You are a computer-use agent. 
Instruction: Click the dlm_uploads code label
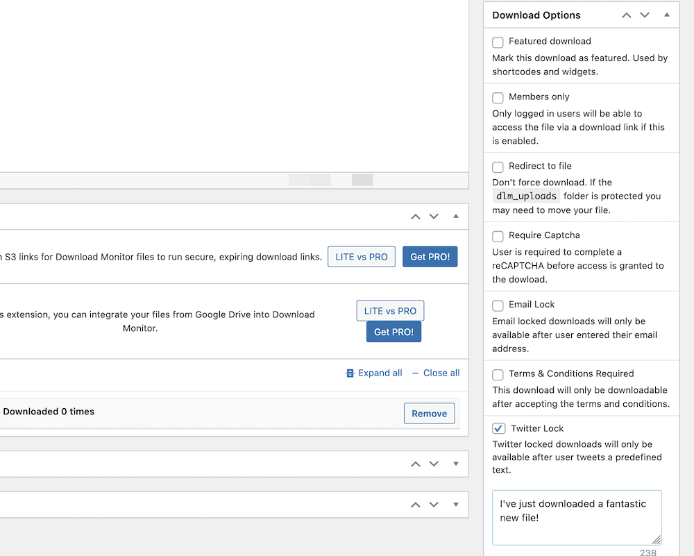[x=526, y=196]
